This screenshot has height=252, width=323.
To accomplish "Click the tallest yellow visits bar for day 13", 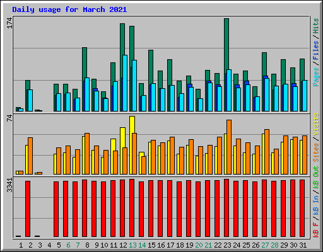I will [x=132, y=125].
